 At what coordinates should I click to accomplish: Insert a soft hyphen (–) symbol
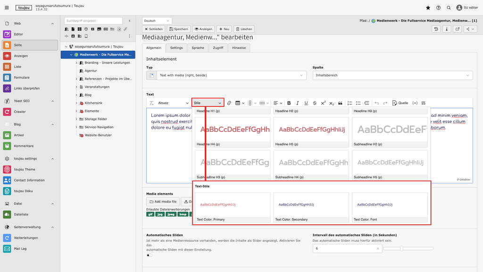click(415, 103)
